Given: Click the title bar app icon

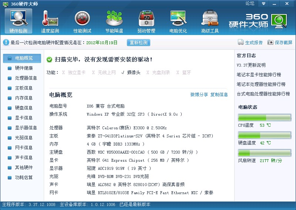Looking at the screenshot, I should pos(6,4).
